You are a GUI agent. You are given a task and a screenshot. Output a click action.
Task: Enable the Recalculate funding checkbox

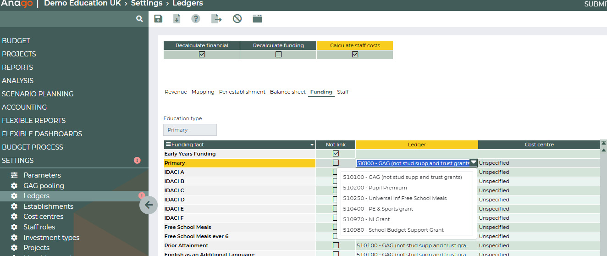point(278,54)
